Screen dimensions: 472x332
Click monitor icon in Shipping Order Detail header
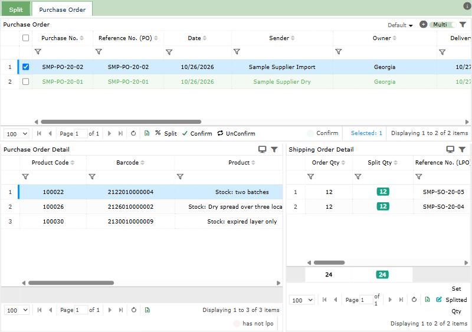[x=450, y=149]
